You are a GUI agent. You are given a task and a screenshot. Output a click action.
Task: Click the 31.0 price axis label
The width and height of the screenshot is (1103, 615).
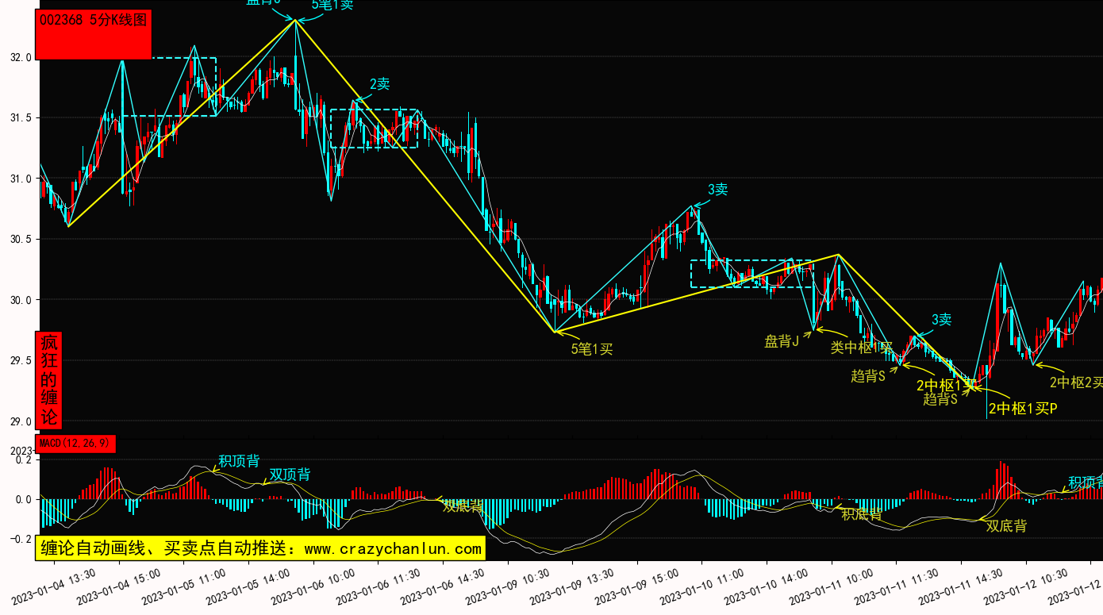21,179
